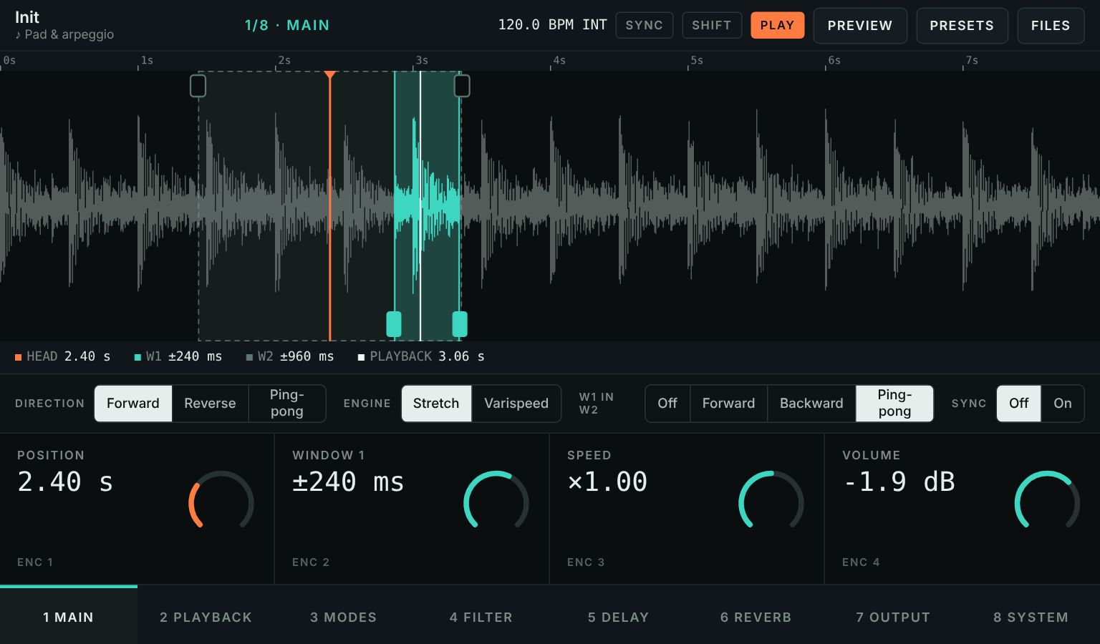
Task: Select Varispeed engine
Action: [x=516, y=404]
